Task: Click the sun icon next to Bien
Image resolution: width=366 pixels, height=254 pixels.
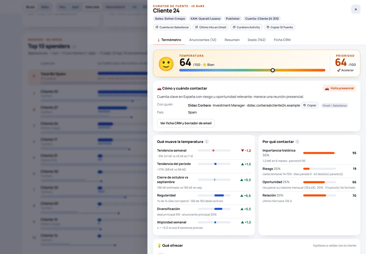Action: coord(204,65)
